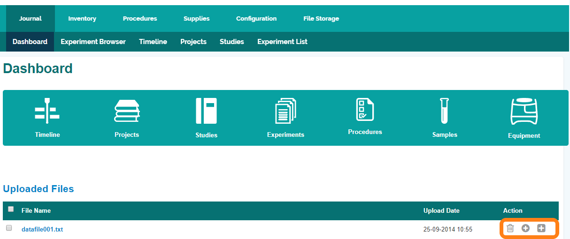The height and width of the screenshot is (239, 570).
Task: Click the Supplies top navigation tab
Action: [197, 19]
